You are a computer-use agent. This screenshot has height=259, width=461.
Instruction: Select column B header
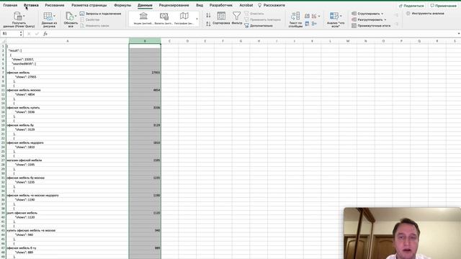[x=145, y=41]
